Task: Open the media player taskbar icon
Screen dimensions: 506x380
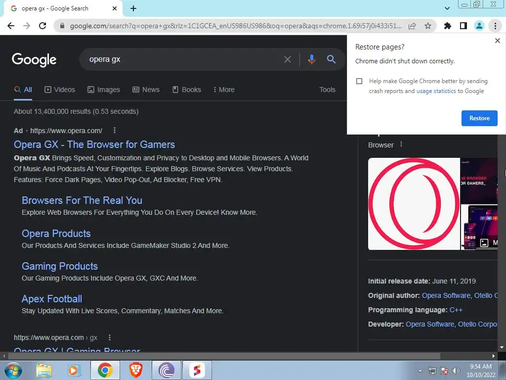Action: tap(74, 371)
